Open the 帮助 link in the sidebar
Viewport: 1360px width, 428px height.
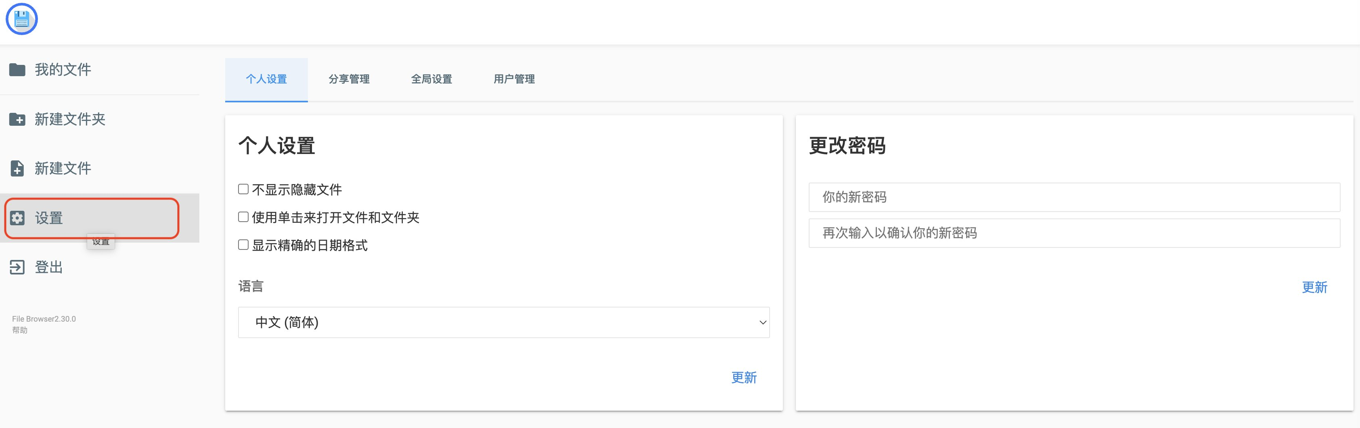point(20,330)
